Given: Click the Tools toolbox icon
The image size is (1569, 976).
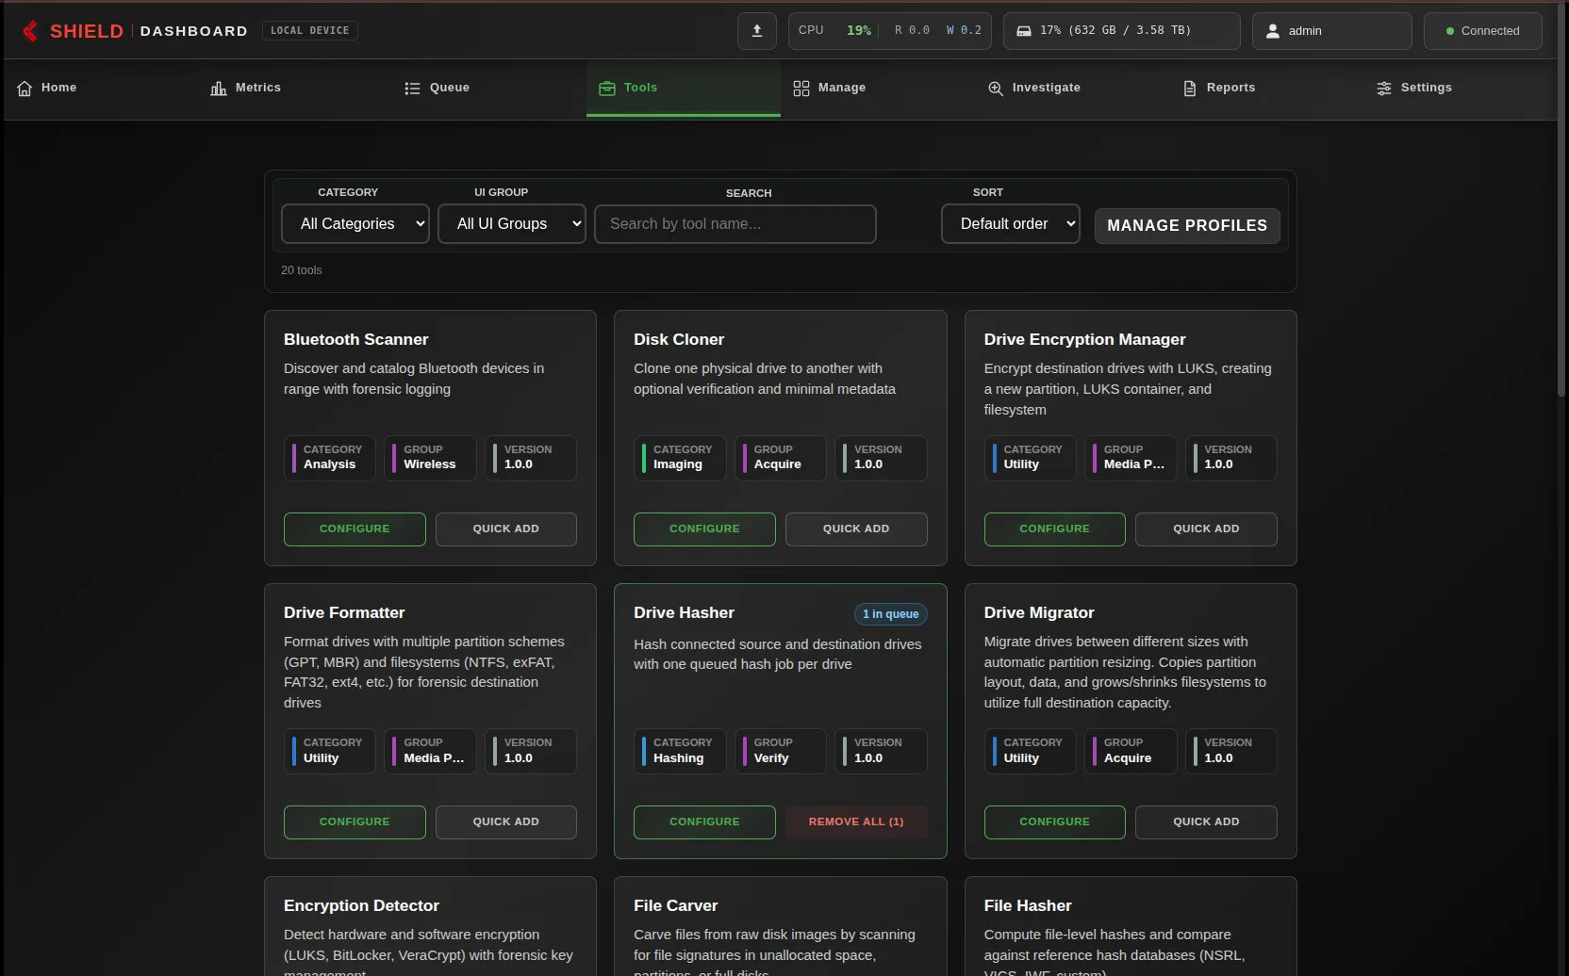Looking at the screenshot, I should 607,88.
